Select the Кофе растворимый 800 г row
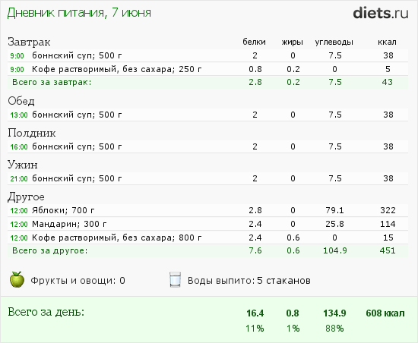The image size is (418, 343). tap(207, 238)
